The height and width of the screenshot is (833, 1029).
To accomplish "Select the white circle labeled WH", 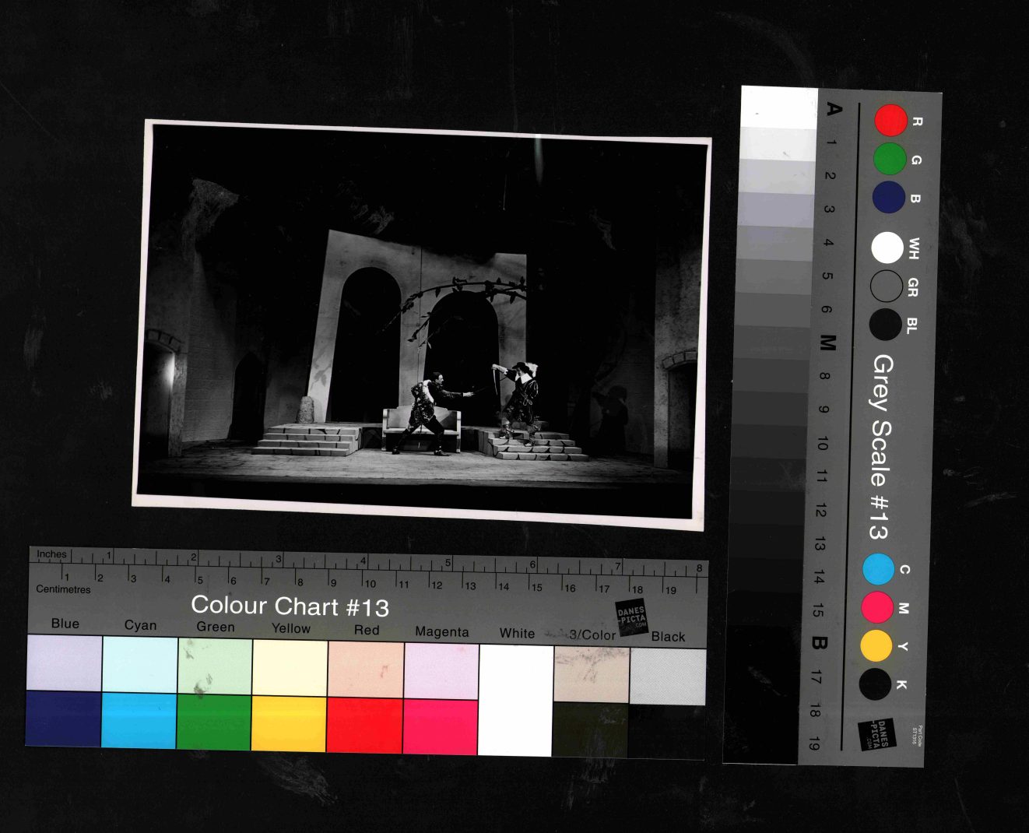I will (887, 248).
